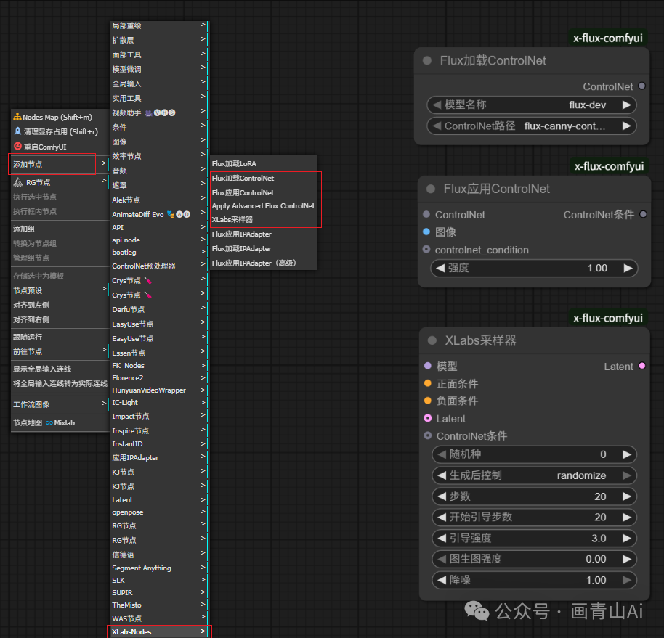The height and width of the screenshot is (638, 664).
Task: Click 模型 input socket on XLabs采样器
Action: pyautogui.click(x=428, y=366)
